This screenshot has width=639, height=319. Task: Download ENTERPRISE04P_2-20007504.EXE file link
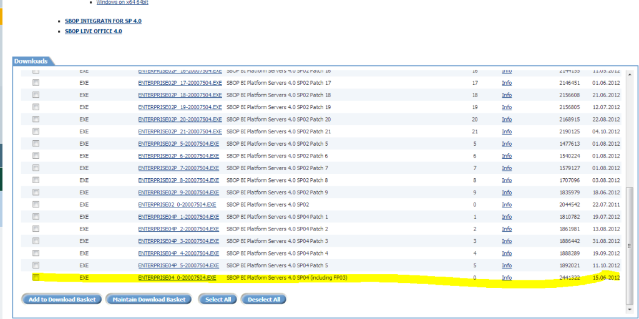178,229
